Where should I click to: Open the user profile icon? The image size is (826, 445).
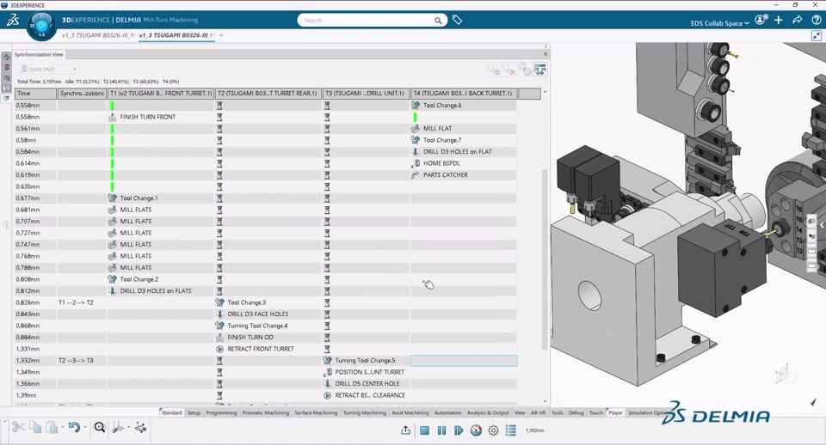click(760, 20)
